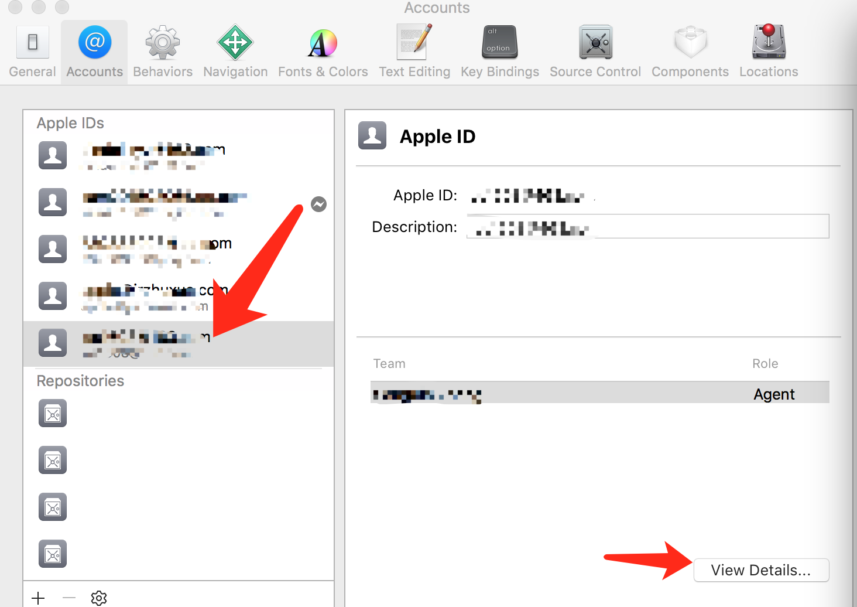Click the Apple ID avatar in detail pane

[x=372, y=135]
